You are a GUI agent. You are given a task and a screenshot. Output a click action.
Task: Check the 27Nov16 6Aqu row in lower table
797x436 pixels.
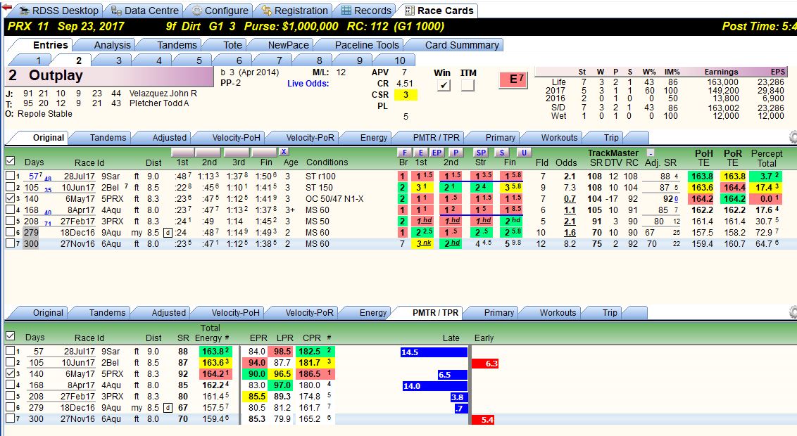click(x=10, y=418)
